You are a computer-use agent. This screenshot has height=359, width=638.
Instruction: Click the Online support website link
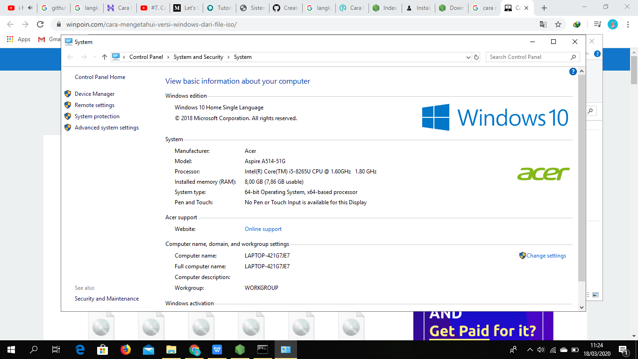tap(263, 229)
